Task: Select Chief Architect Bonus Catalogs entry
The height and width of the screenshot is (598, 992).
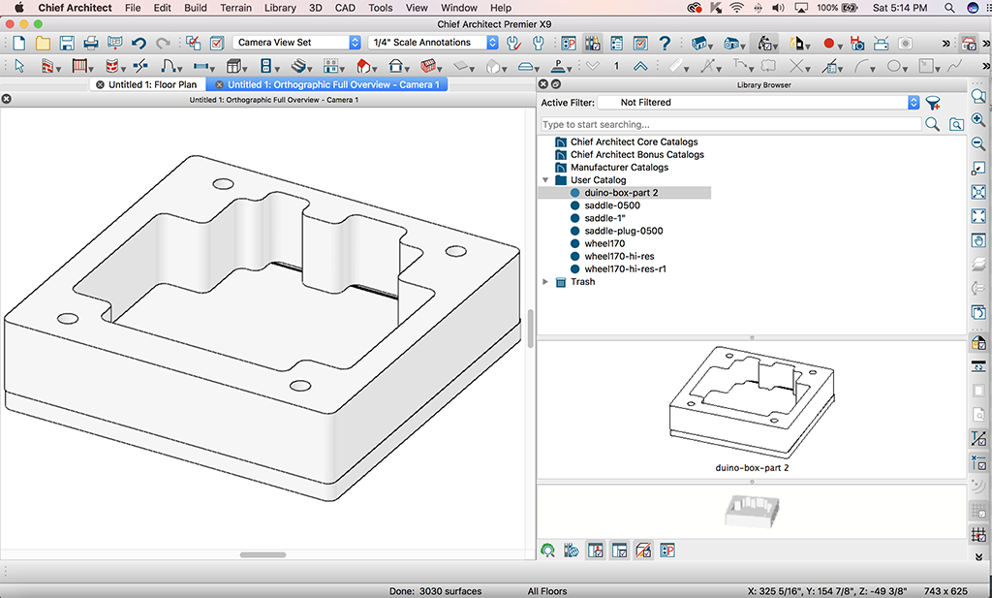Action: pos(636,155)
